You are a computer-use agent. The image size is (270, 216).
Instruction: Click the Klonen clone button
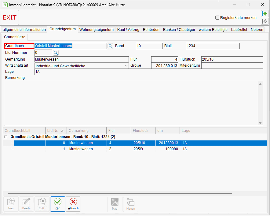coord(130,204)
